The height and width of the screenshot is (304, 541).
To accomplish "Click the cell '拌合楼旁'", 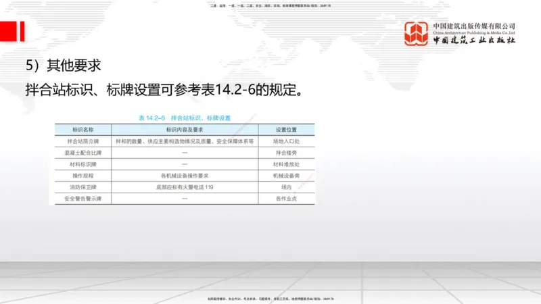I will click(x=286, y=153).
